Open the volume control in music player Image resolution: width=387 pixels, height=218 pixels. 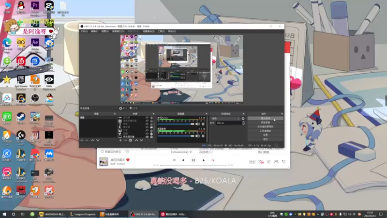click(269, 162)
